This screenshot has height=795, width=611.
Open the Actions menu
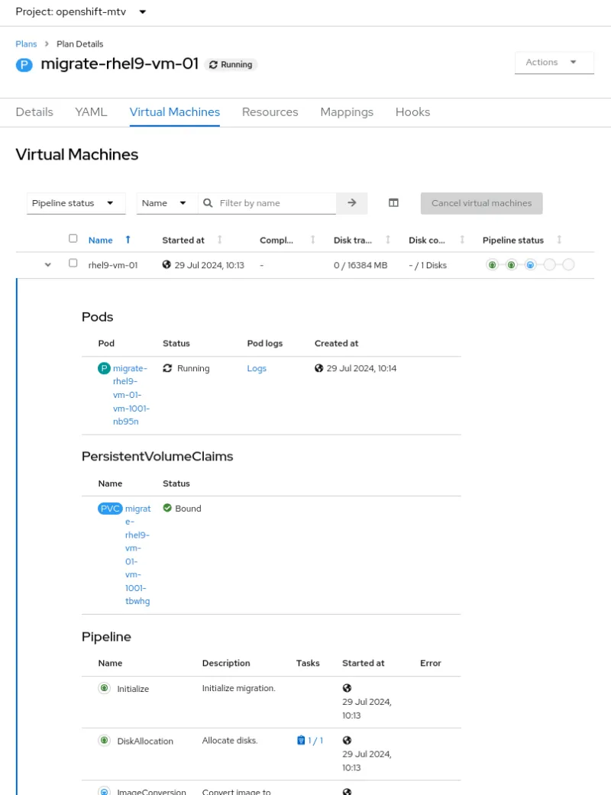(554, 62)
